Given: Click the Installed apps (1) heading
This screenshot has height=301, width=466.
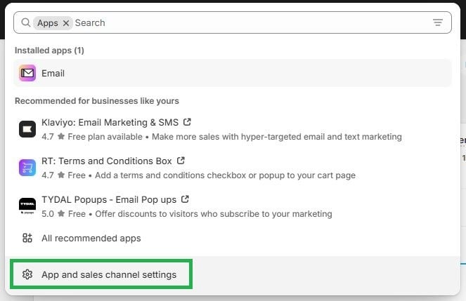Looking at the screenshot, I should [x=49, y=51].
